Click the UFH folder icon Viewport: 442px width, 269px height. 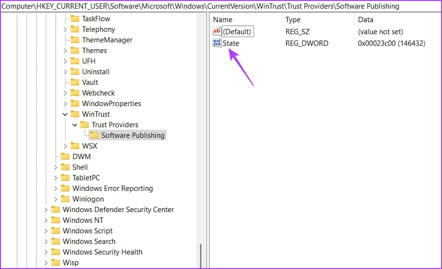click(75, 61)
